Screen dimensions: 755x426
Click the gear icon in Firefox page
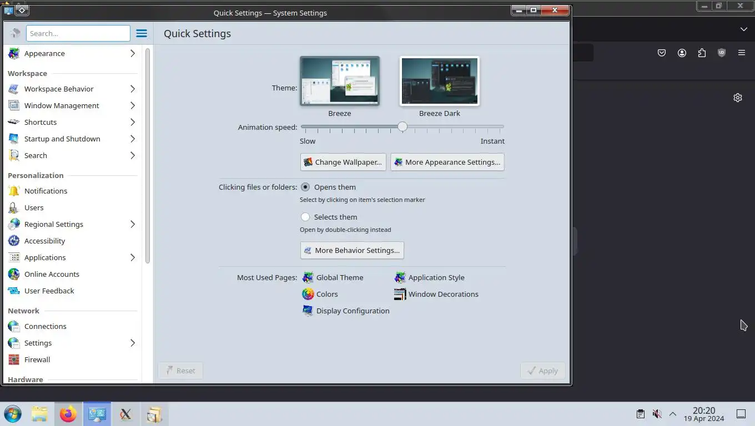[738, 98]
